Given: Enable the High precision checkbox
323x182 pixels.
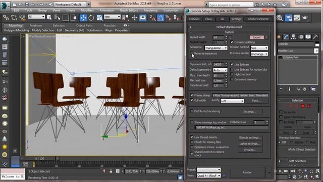Looking at the screenshot, I should (x=232, y=74).
